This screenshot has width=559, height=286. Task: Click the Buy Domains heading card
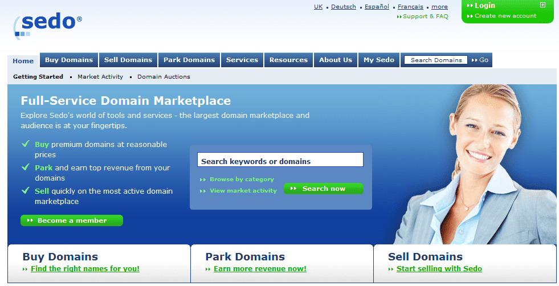pyautogui.click(x=60, y=257)
